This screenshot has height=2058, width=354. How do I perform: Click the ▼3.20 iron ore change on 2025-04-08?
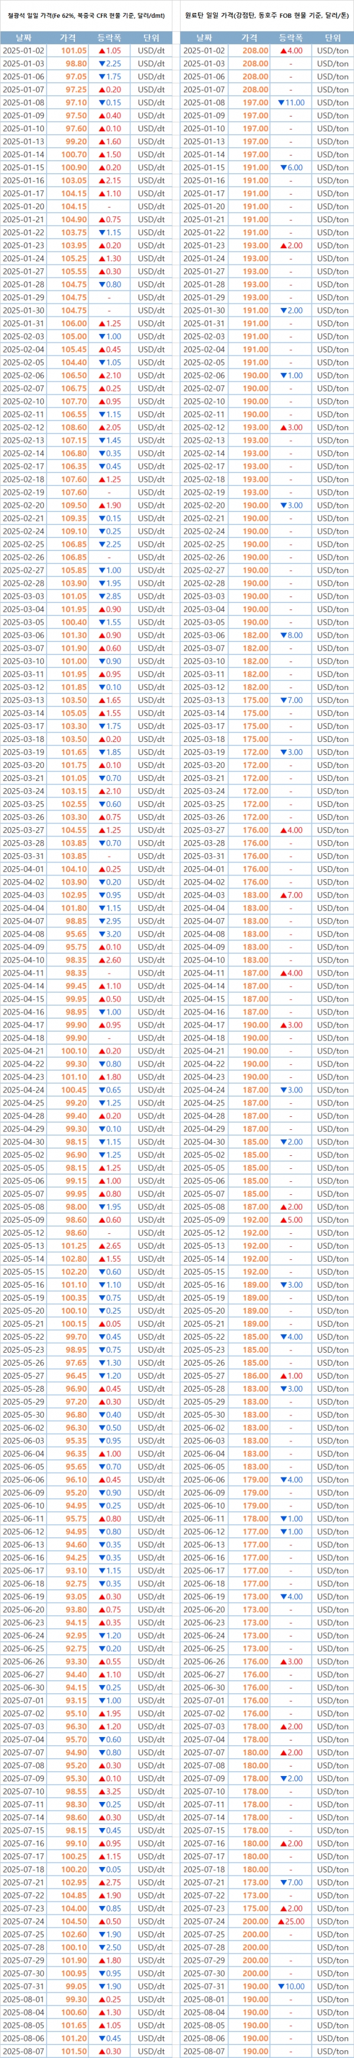(109, 934)
